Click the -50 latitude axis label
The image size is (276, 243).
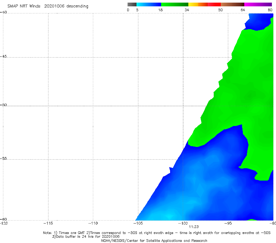(3, 105)
